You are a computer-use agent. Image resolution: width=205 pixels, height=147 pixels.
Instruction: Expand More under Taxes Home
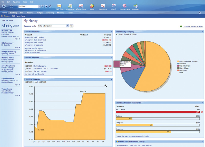click(17, 95)
